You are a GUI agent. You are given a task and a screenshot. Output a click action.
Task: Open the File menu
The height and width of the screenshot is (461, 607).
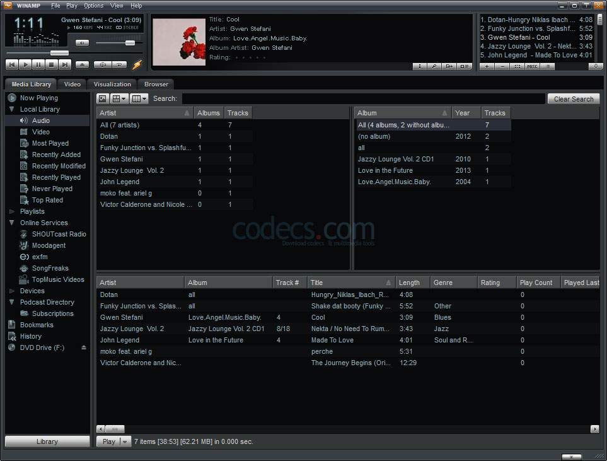point(55,6)
